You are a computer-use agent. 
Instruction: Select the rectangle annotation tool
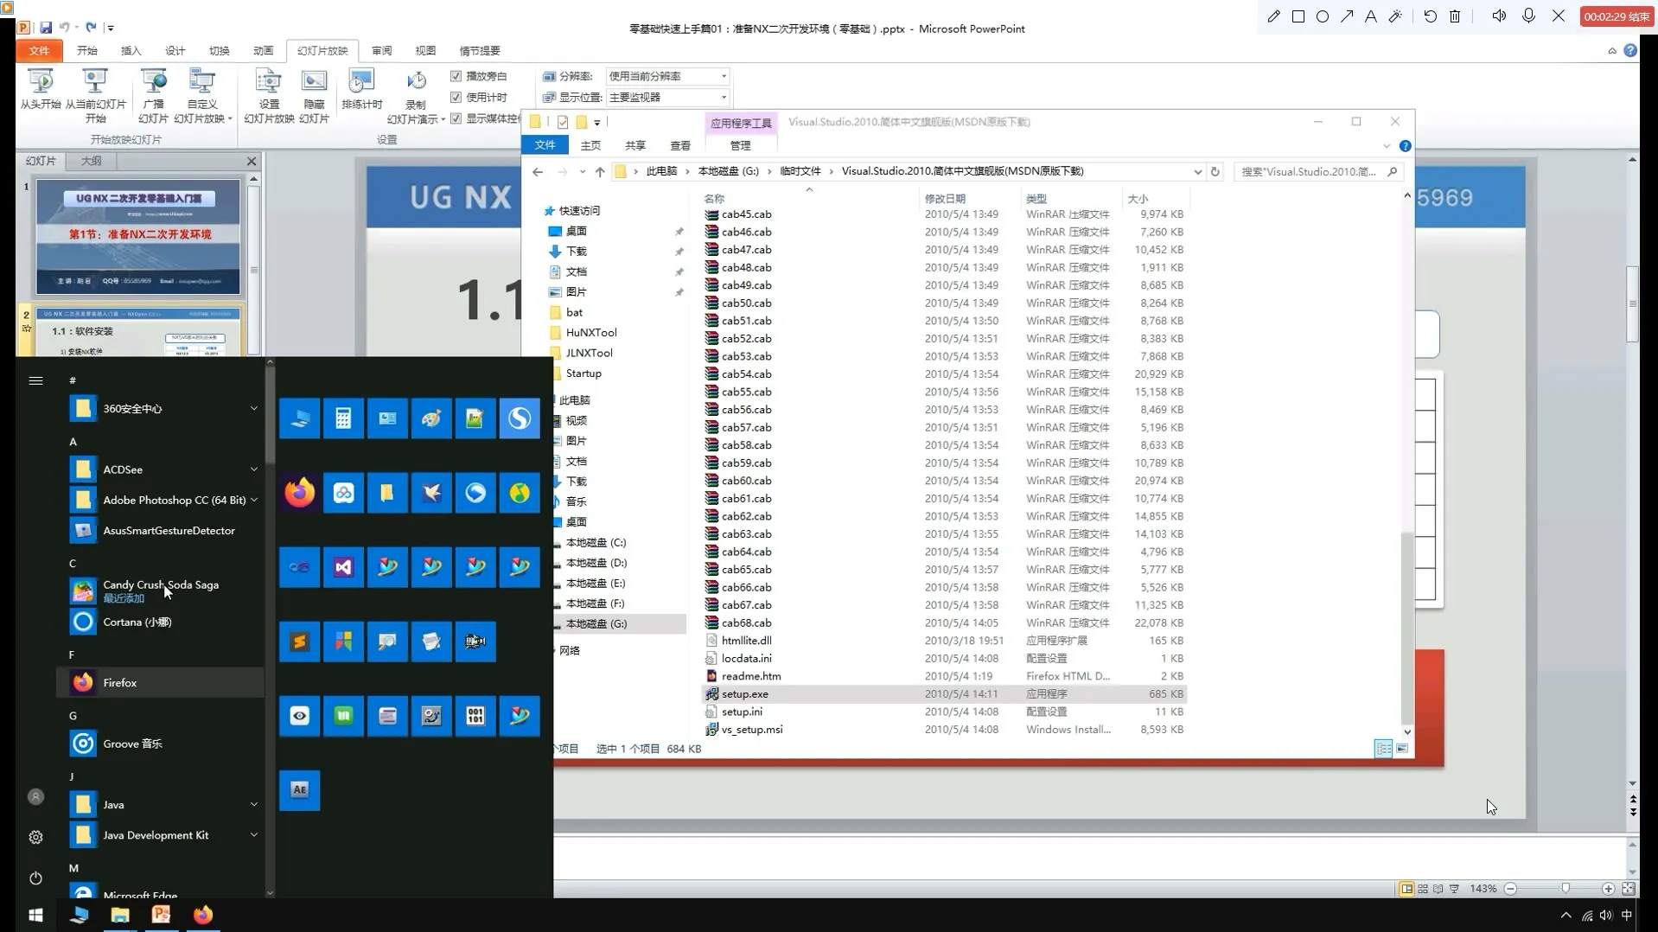1298,16
